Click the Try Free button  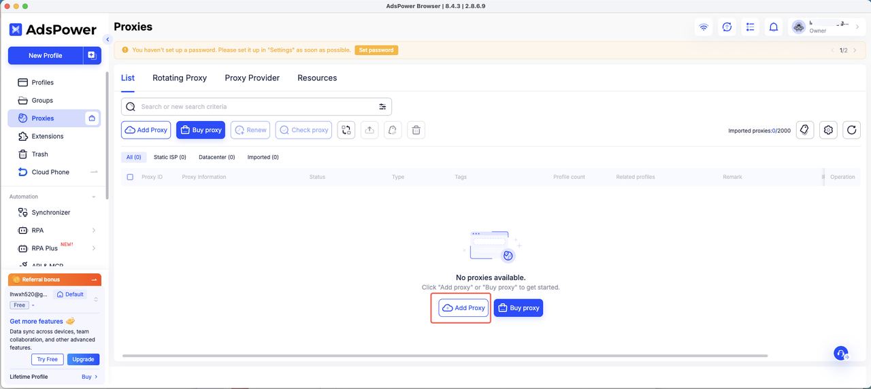(x=48, y=359)
